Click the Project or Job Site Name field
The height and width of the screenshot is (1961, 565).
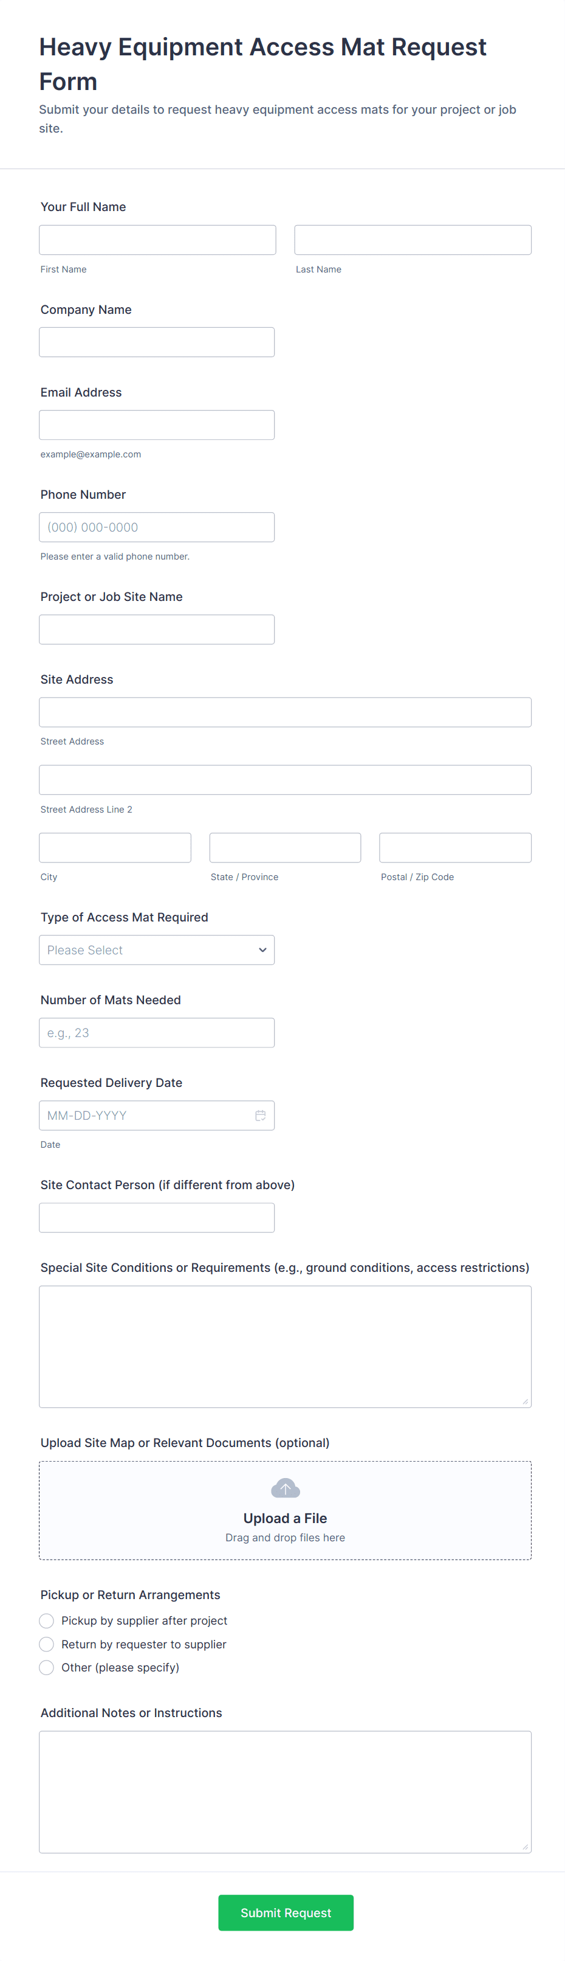click(x=157, y=630)
